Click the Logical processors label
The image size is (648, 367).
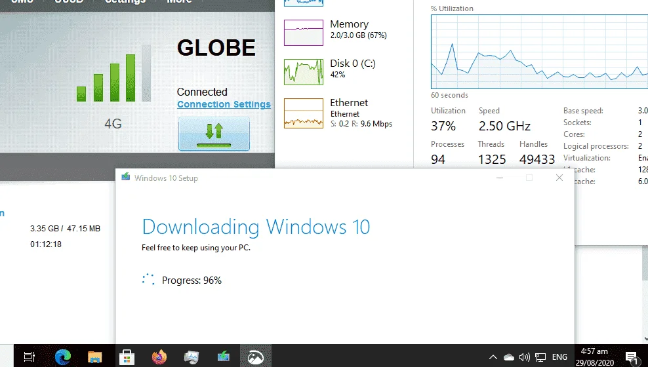click(x=596, y=146)
